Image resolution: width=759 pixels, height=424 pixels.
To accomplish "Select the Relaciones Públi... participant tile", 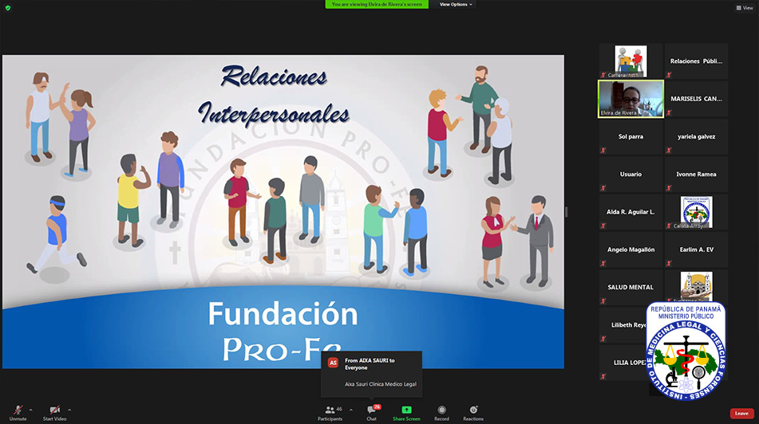I will (696, 61).
